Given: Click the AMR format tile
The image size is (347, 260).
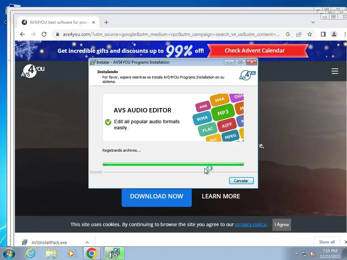Looking at the screenshot, I should pos(203,107).
